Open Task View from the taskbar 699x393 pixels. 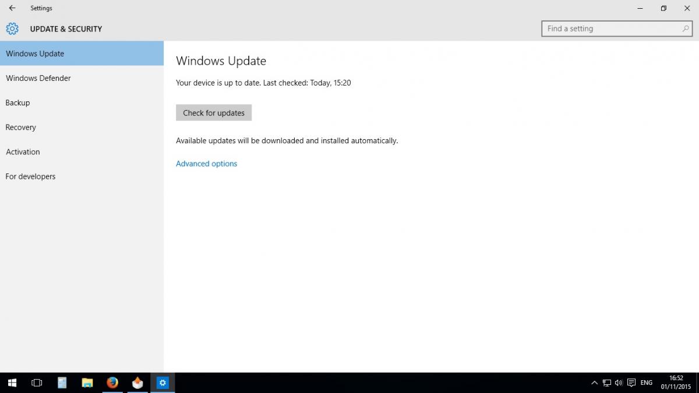pos(37,383)
